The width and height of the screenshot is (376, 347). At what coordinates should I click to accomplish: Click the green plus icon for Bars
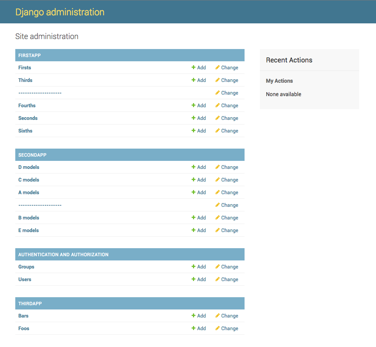[193, 315]
